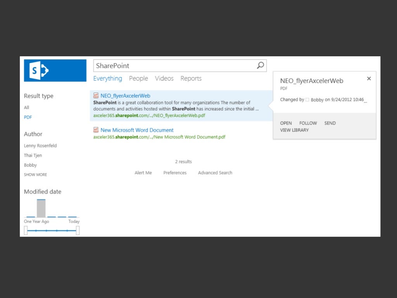Expand the author list with SHOW MORE
Screen dimensions: 397x298
[35, 175]
